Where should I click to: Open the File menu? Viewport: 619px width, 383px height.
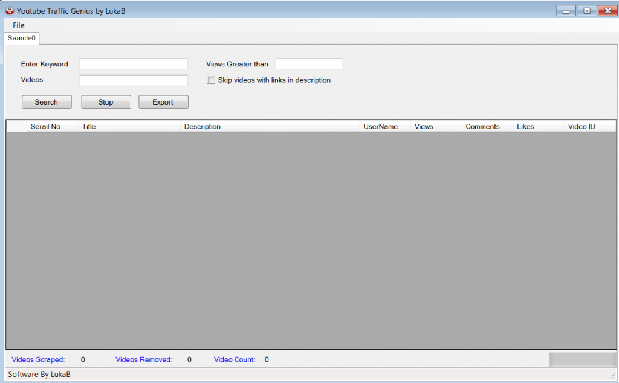coord(18,25)
